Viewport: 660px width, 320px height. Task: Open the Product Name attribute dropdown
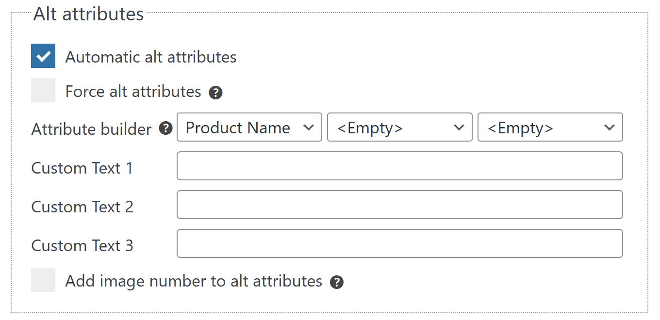pyautogui.click(x=249, y=128)
